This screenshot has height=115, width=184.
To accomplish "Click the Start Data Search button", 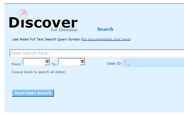I will [33, 93].
